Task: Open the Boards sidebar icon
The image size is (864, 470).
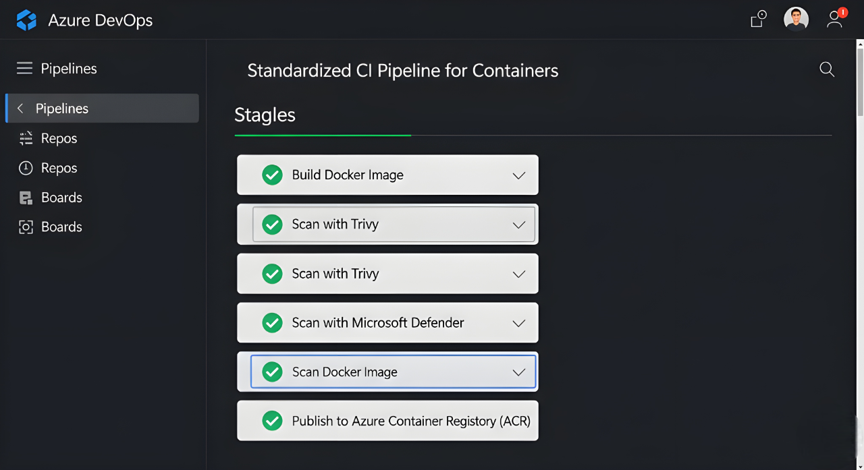Action: pyautogui.click(x=25, y=197)
